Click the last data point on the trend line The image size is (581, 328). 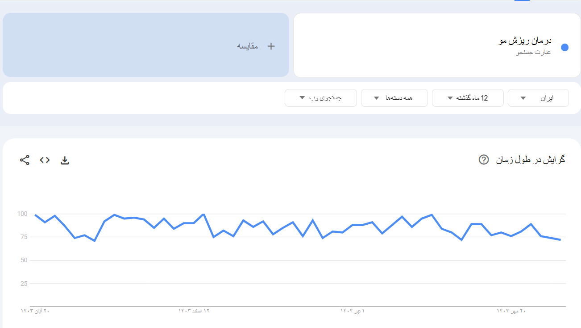(560, 240)
